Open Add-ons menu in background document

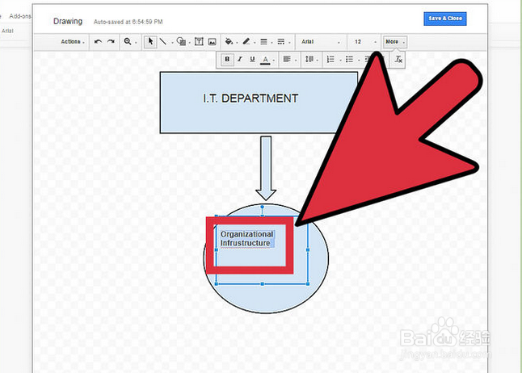pyautogui.click(x=20, y=16)
